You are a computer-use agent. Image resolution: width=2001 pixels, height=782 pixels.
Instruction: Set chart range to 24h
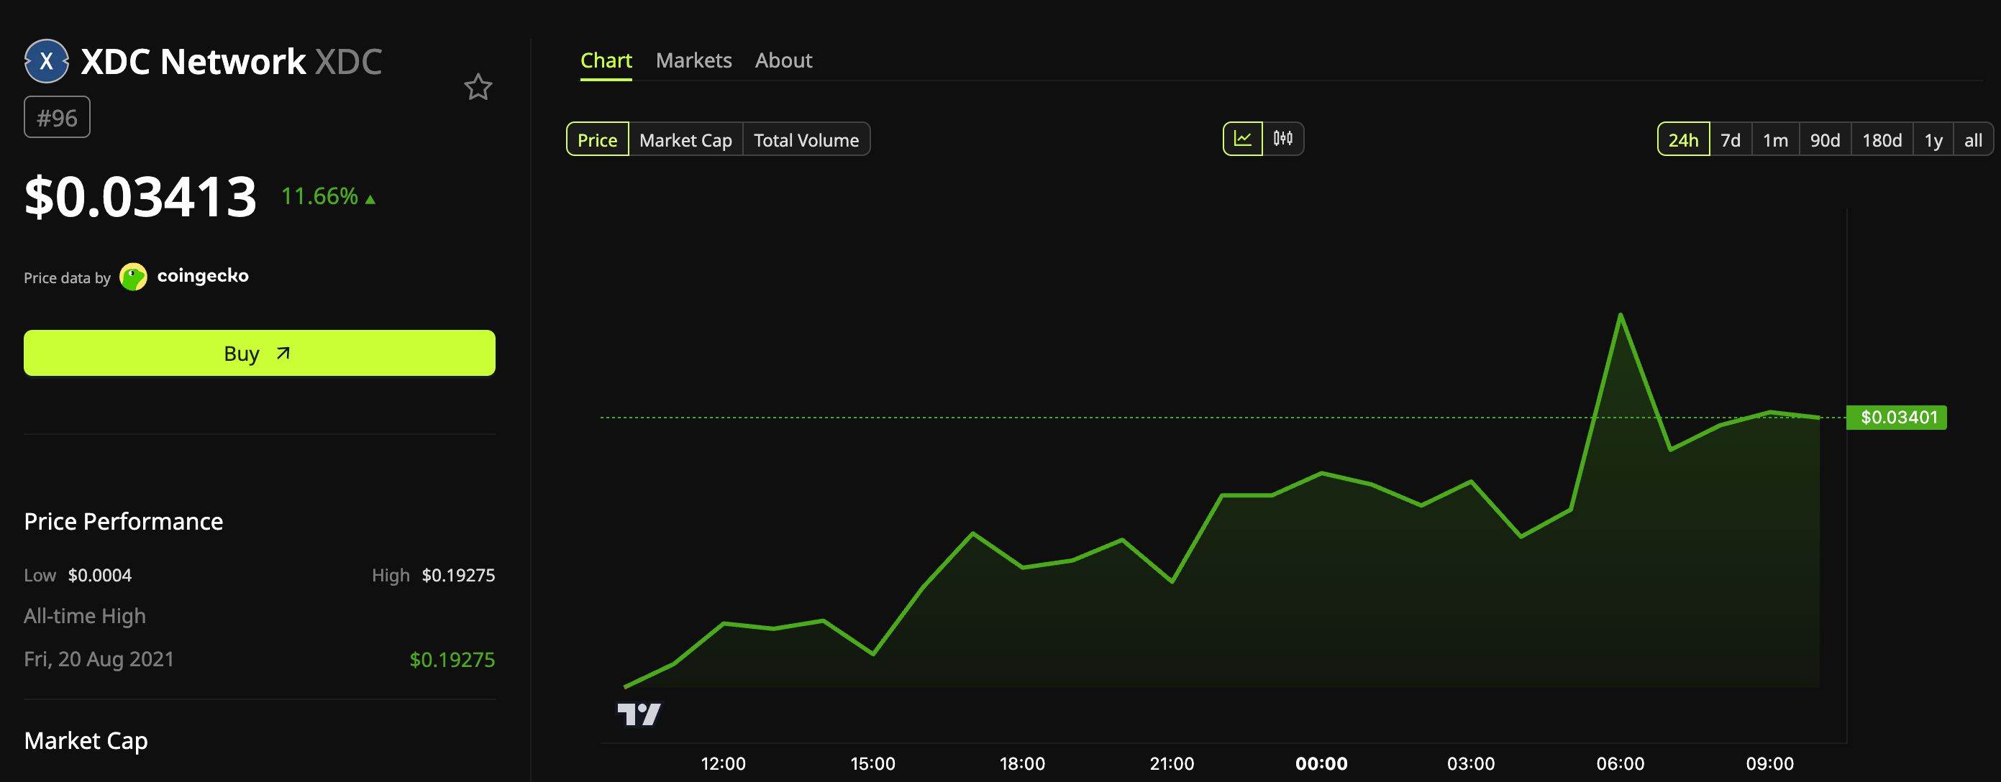[1683, 139]
